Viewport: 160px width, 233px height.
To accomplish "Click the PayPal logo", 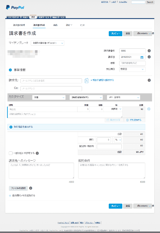I will pyautogui.click(x=15, y=7).
